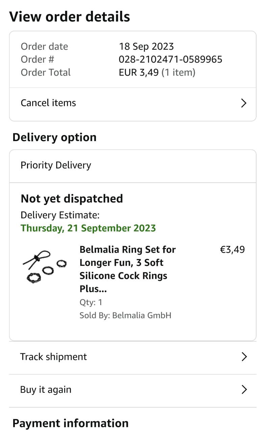Click the item price €3,49
The image size is (265, 433).
(x=232, y=250)
